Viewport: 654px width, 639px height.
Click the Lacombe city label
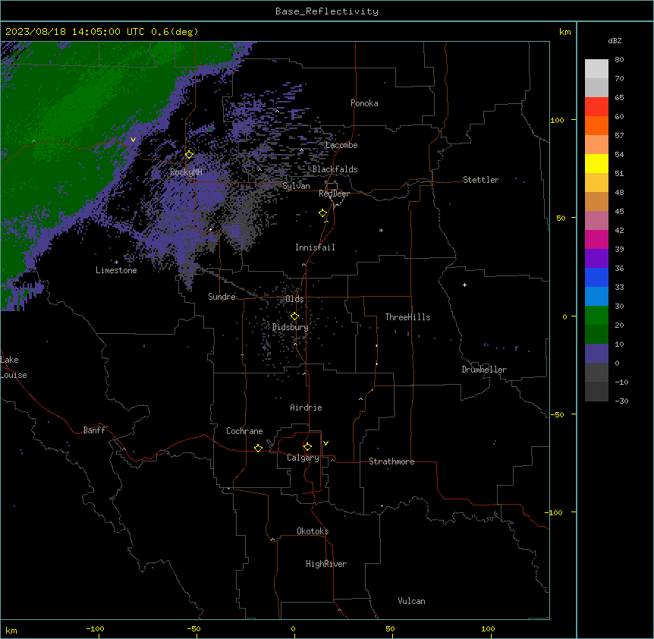[341, 145]
